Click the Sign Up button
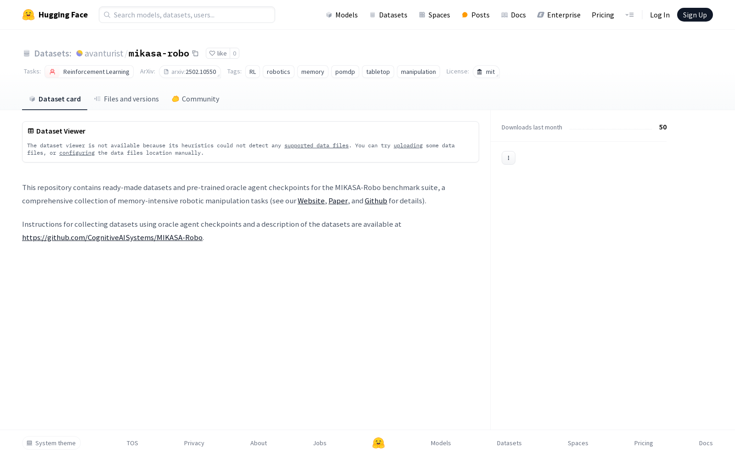735x459 pixels. 695,15
